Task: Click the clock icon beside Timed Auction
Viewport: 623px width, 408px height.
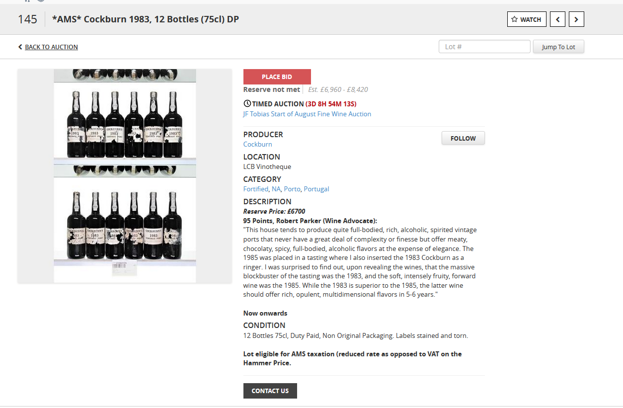Action: 247,104
